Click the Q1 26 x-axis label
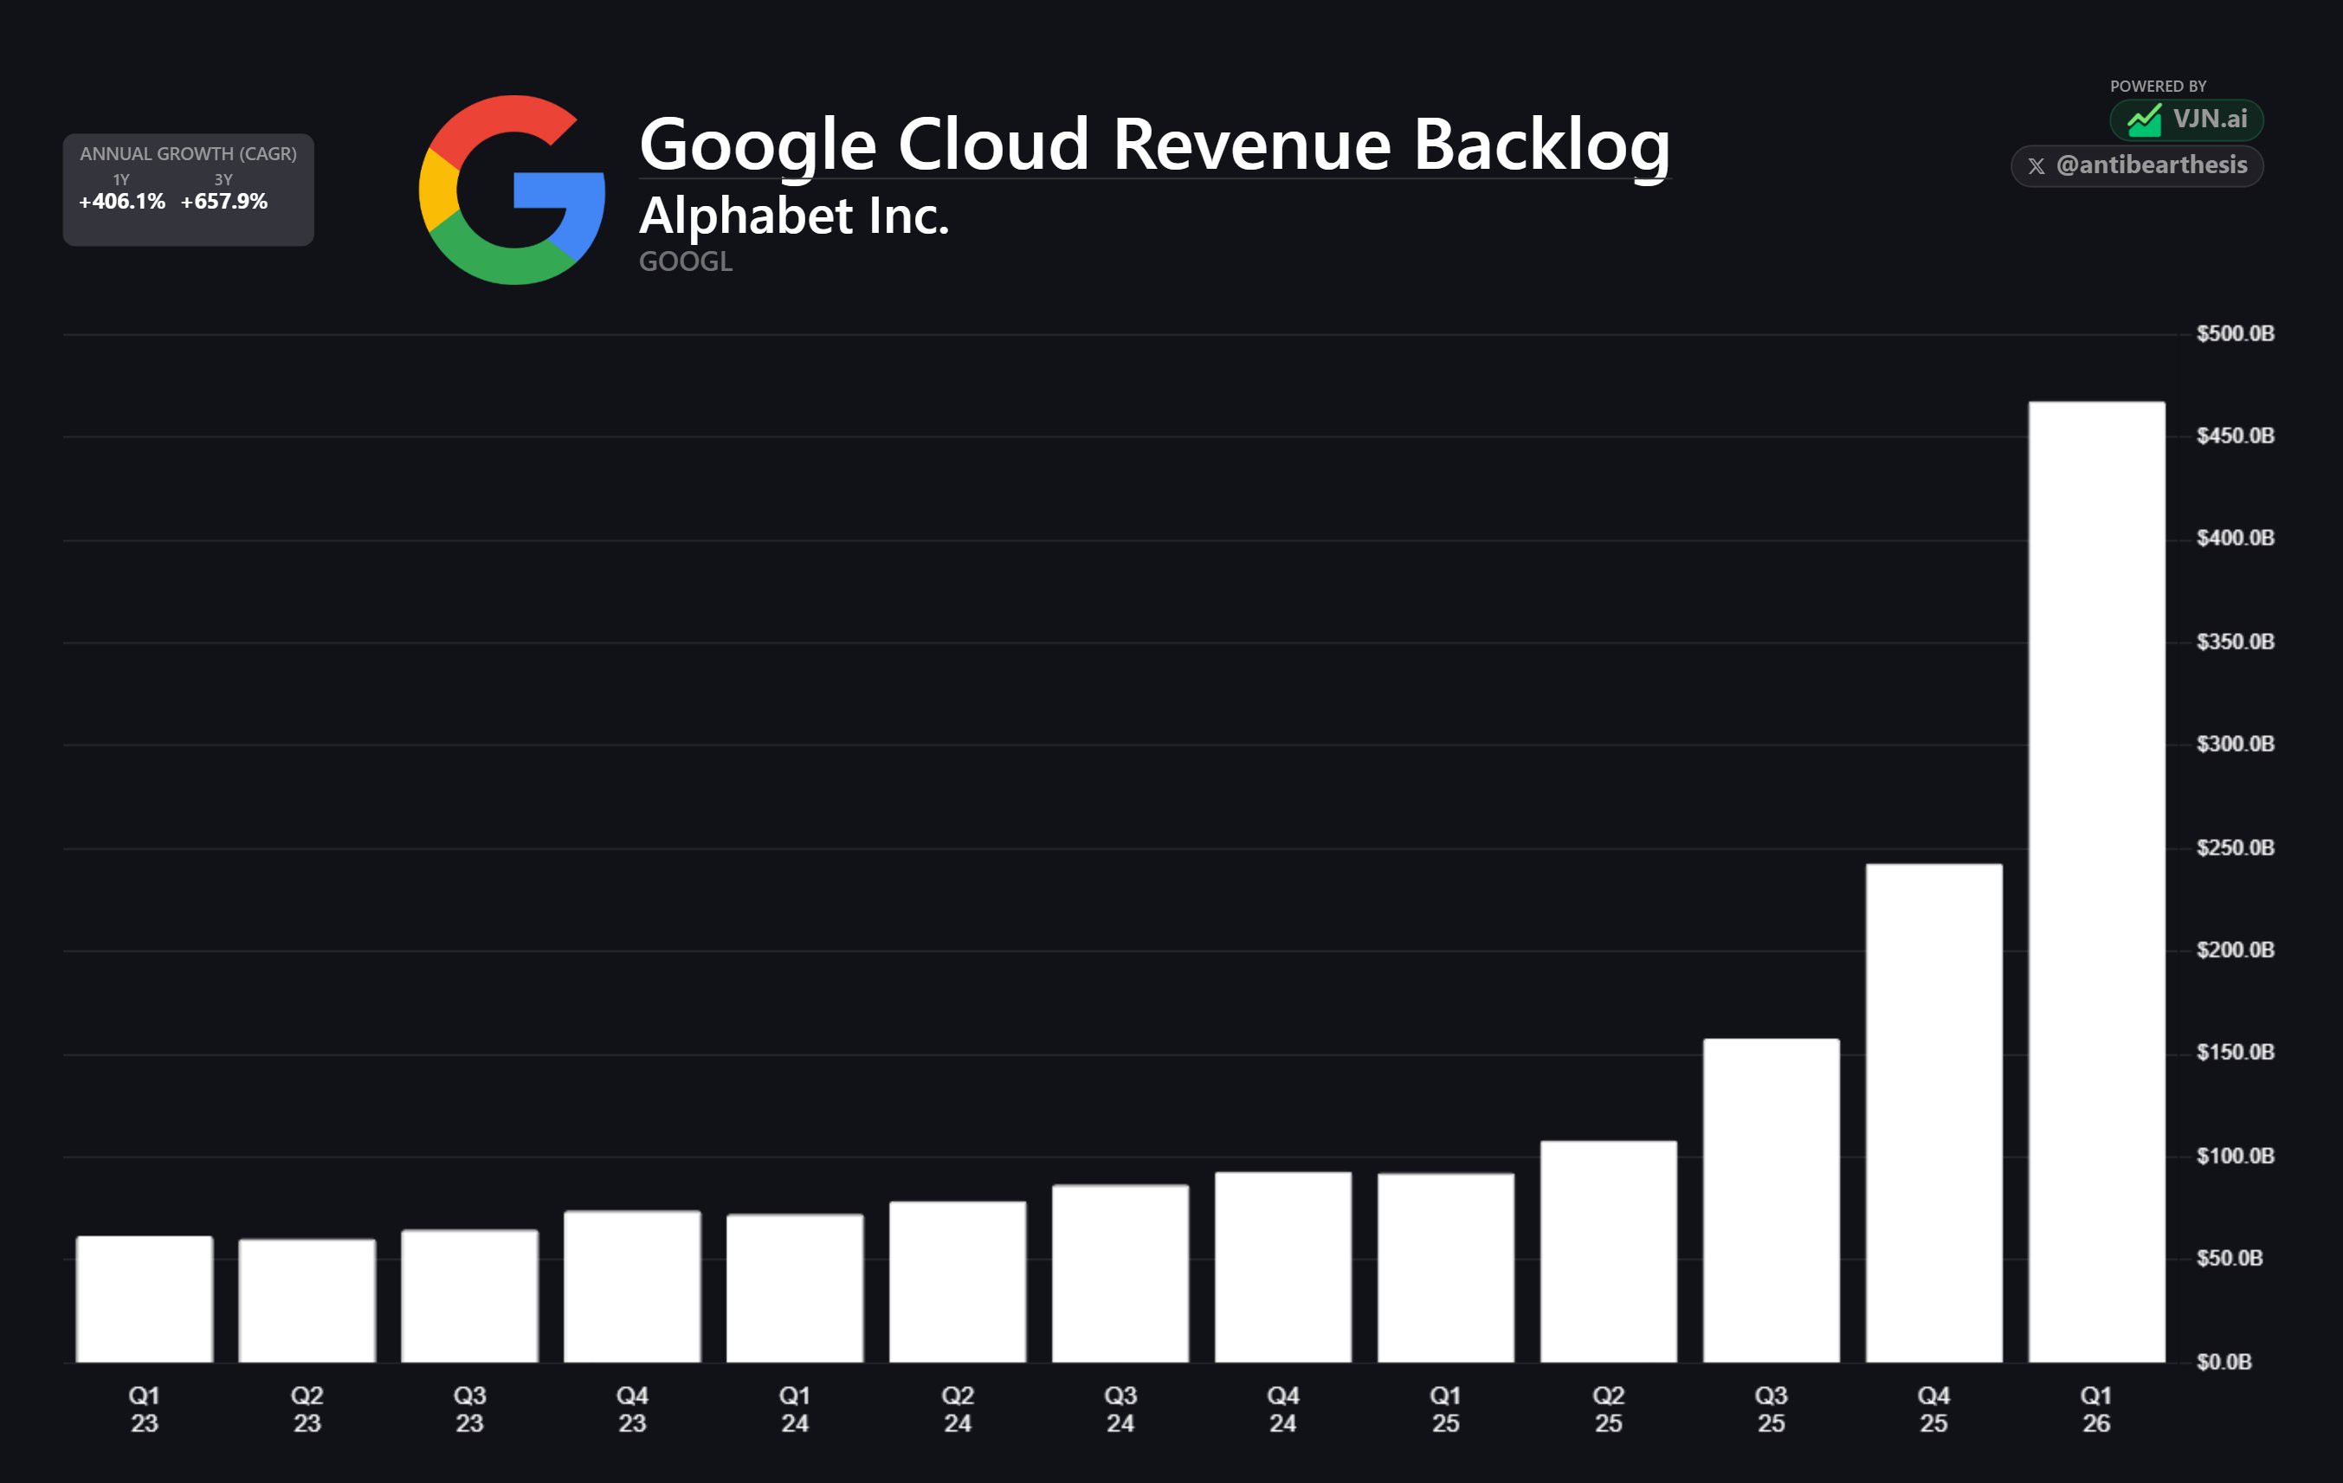The height and width of the screenshot is (1483, 2343). 2097,1409
